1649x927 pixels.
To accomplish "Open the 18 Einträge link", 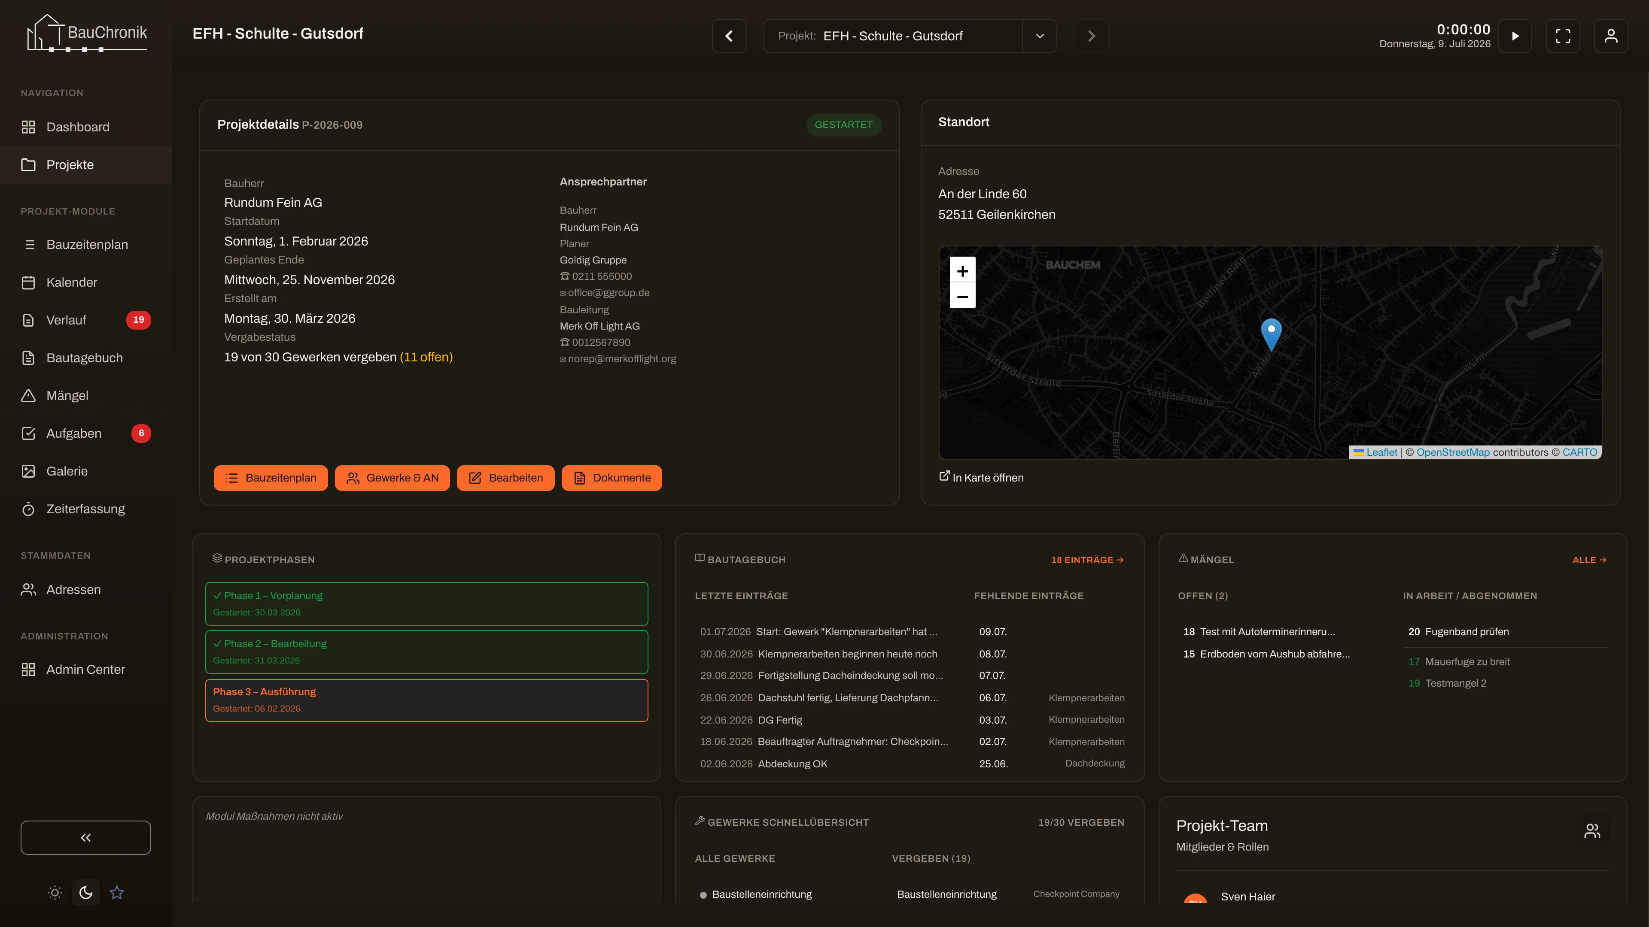I will coord(1087,560).
